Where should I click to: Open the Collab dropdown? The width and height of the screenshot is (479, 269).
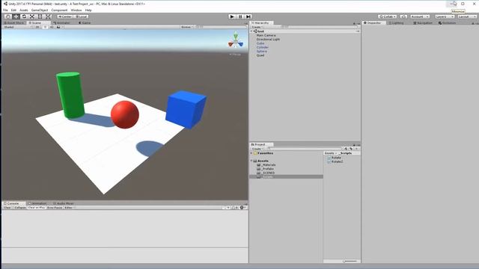tap(388, 16)
